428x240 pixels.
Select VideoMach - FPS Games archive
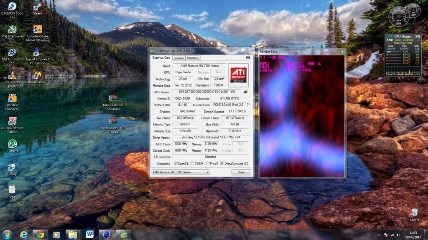click(113, 125)
